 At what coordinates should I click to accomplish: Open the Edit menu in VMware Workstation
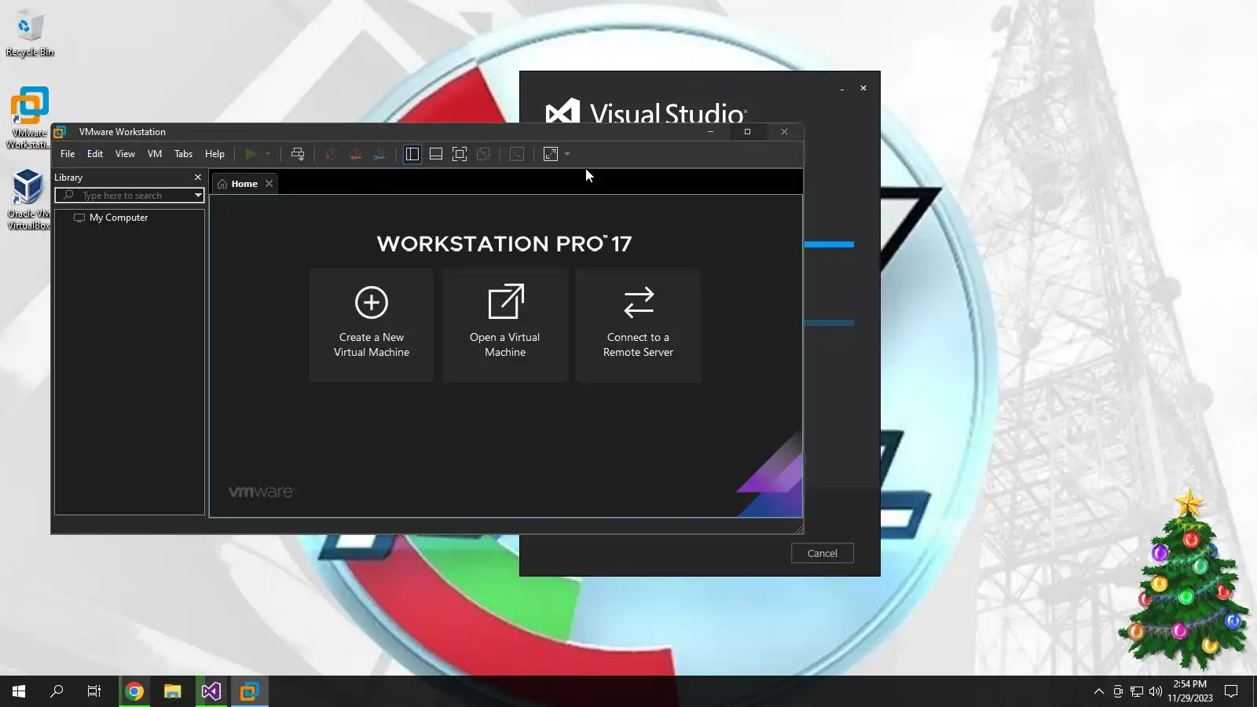95,154
